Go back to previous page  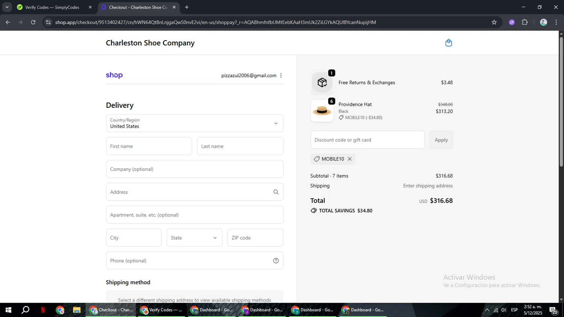click(8, 22)
